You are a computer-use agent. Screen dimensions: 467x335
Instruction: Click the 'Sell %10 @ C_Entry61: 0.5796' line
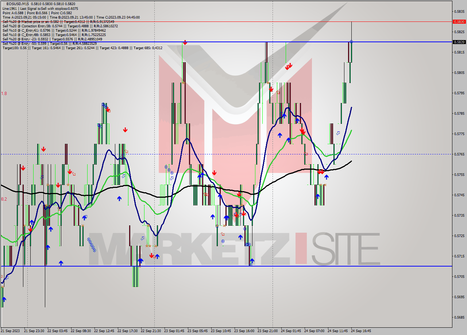click(x=54, y=31)
